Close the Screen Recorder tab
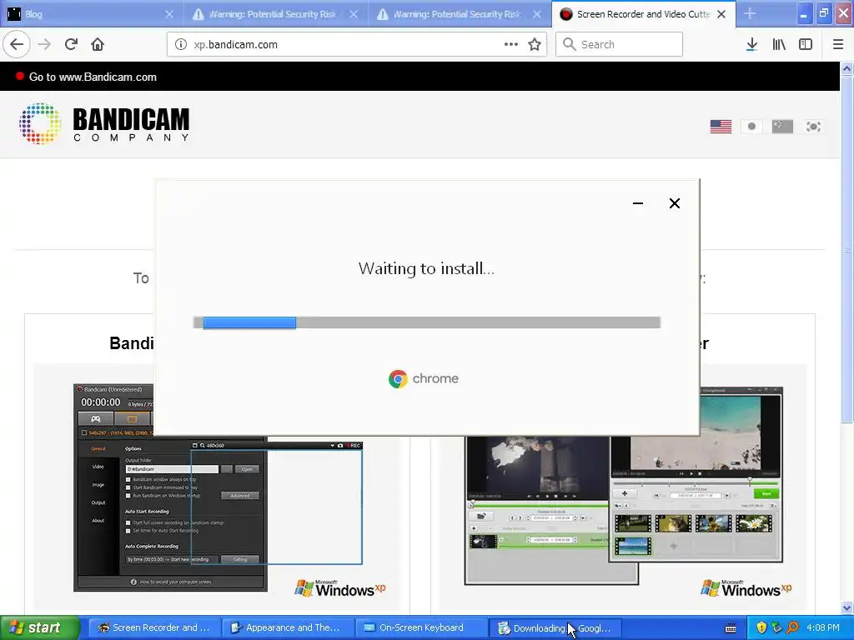 pyautogui.click(x=721, y=14)
